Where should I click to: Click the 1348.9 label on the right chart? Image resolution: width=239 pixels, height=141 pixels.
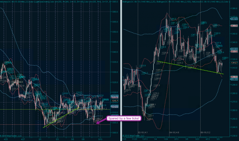tap(217, 33)
